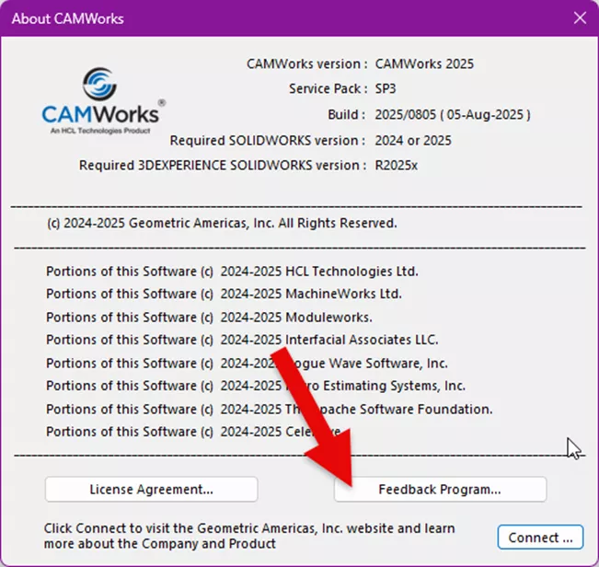Click the HCL Technologies Ltd. copyright line
This screenshot has width=599, height=567.
pyautogui.click(x=232, y=272)
